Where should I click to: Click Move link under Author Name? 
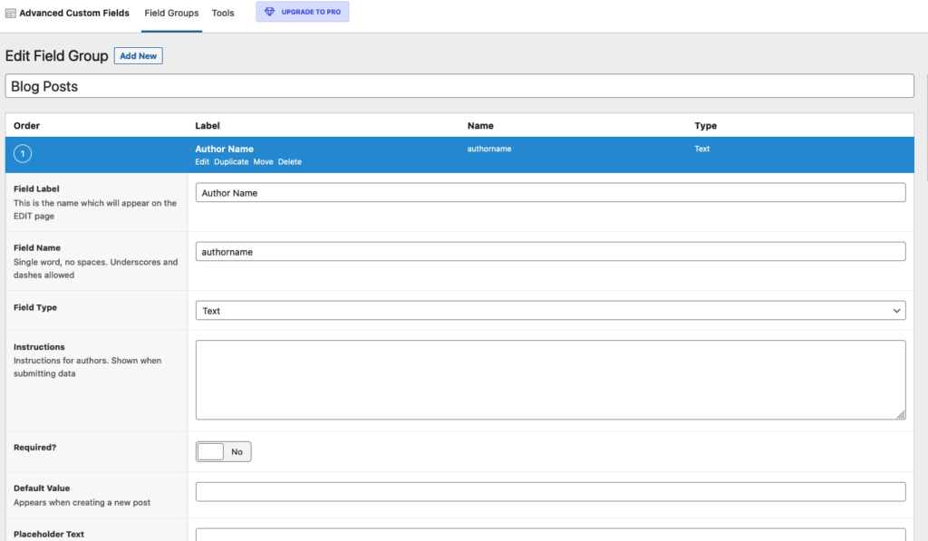coord(264,161)
